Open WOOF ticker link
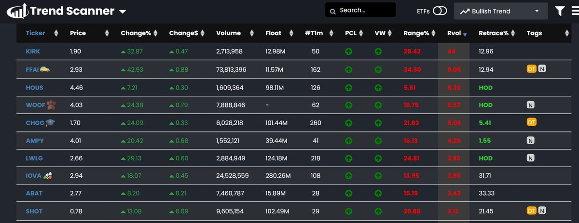The height and width of the screenshot is (223, 579). (35, 105)
